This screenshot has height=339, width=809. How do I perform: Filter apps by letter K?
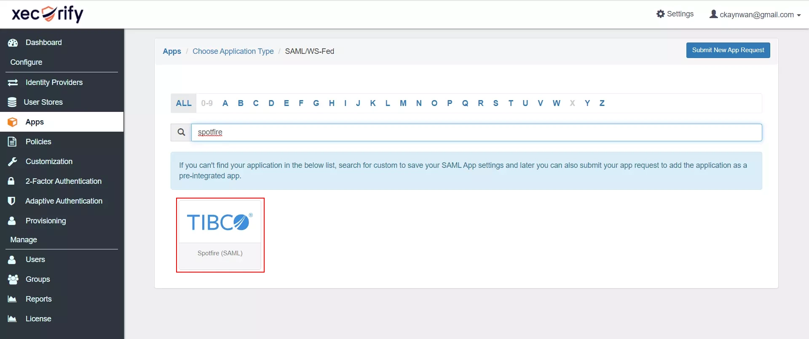click(373, 103)
